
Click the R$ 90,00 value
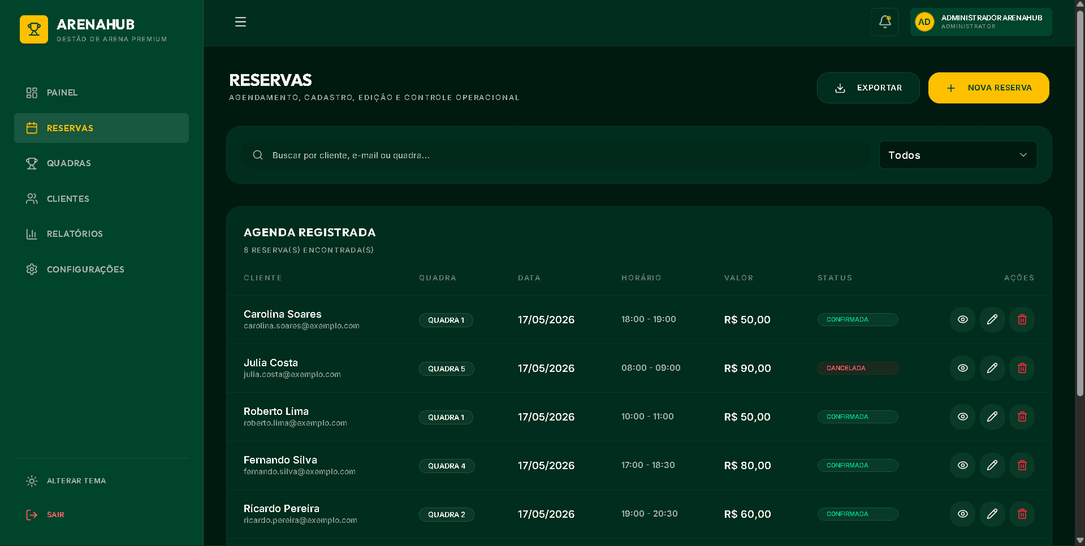tap(747, 368)
